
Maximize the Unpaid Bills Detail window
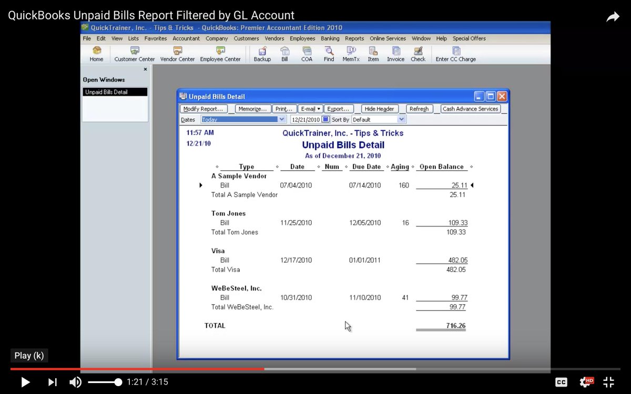coord(490,96)
